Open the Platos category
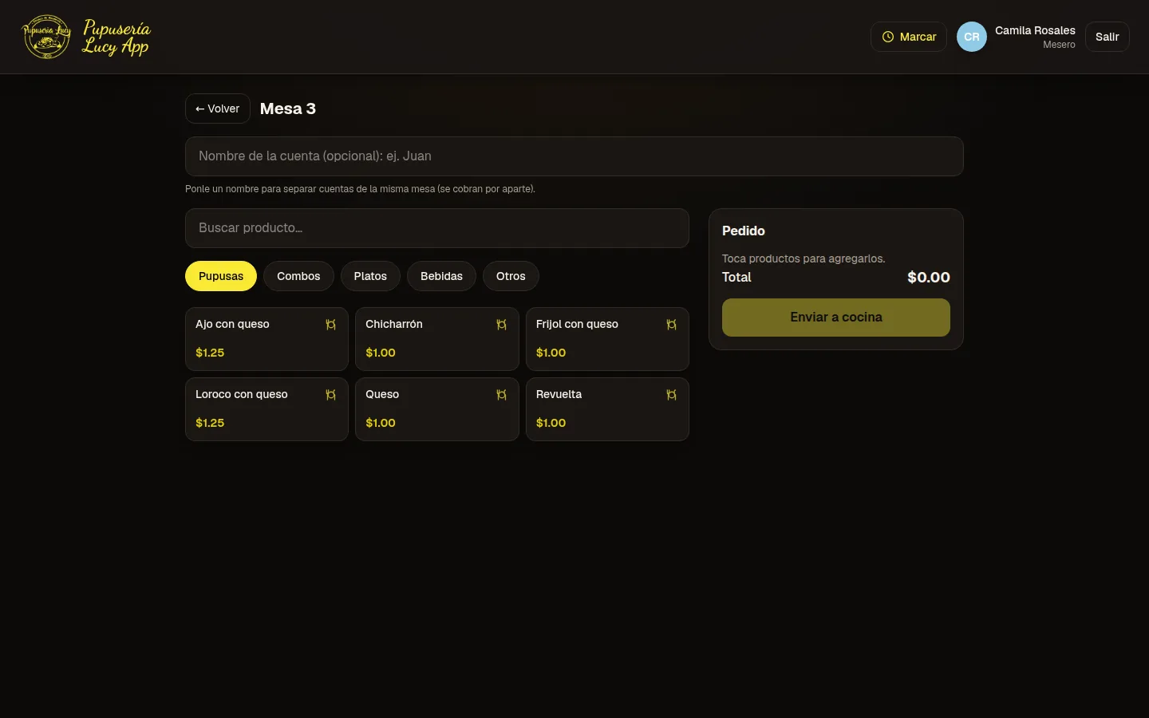Screen dimensions: 1149x718 (370, 276)
